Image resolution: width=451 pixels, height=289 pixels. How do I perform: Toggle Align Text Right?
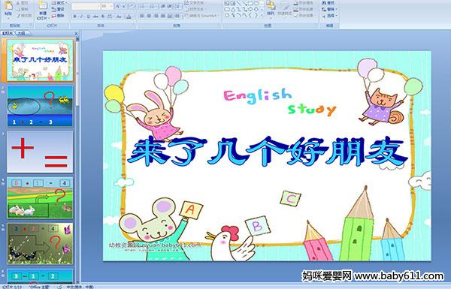pyautogui.click(x=156, y=16)
